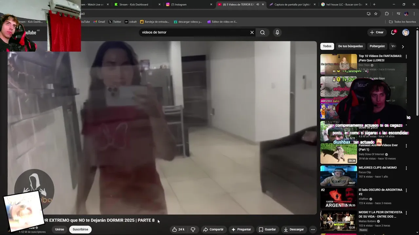Bookmark this page with the star icon

(376, 14)
